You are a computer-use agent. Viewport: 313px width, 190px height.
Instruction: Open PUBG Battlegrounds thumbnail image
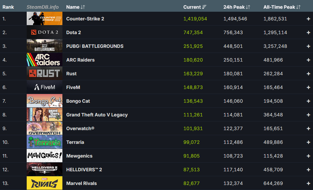[44, 46]
